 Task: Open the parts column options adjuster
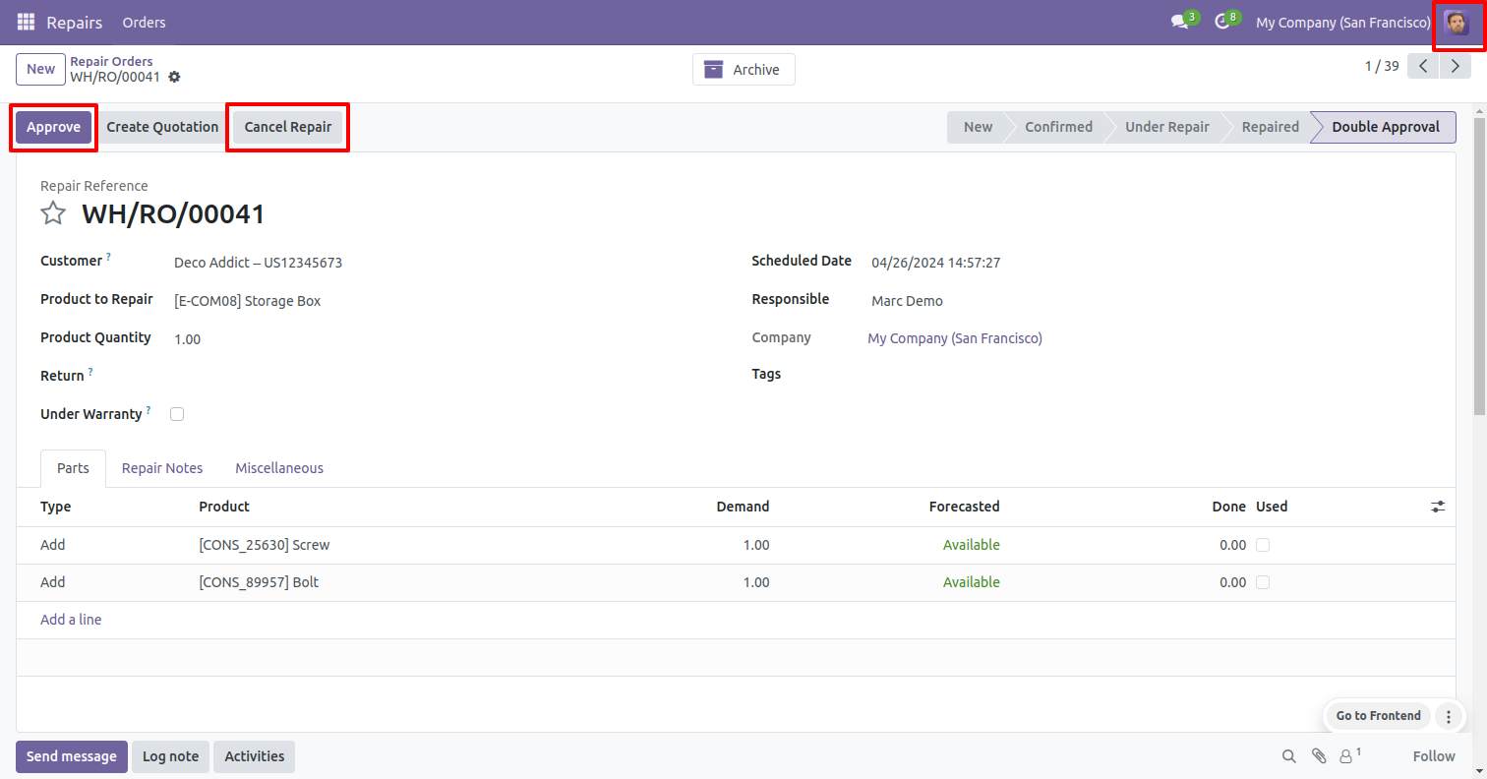[1438, 507]
